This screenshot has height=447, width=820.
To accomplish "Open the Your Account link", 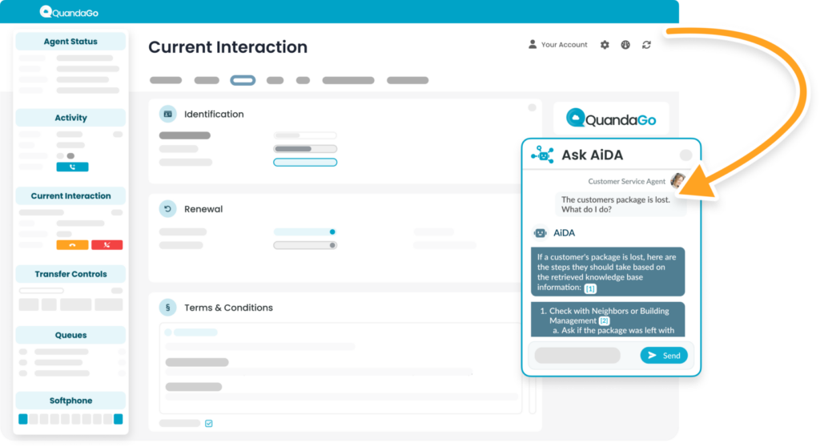I will coord(564,45).
